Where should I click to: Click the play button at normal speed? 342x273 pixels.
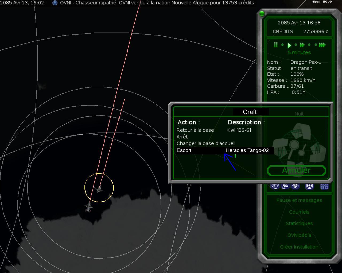[289, 45]
